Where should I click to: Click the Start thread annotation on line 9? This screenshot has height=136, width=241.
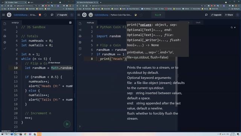[54, 63]
